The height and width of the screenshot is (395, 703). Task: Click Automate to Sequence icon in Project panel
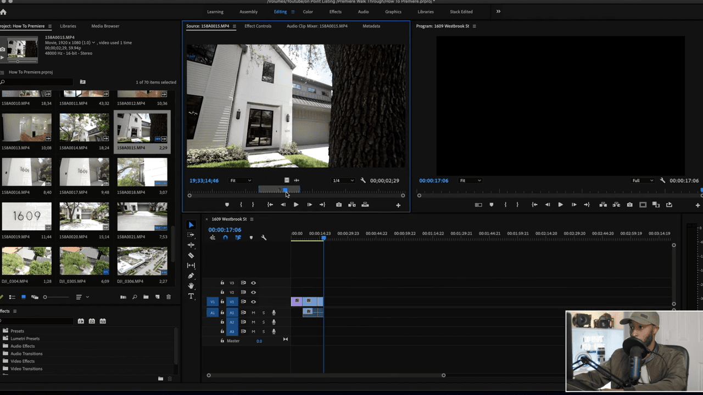(x=123, y=297)
